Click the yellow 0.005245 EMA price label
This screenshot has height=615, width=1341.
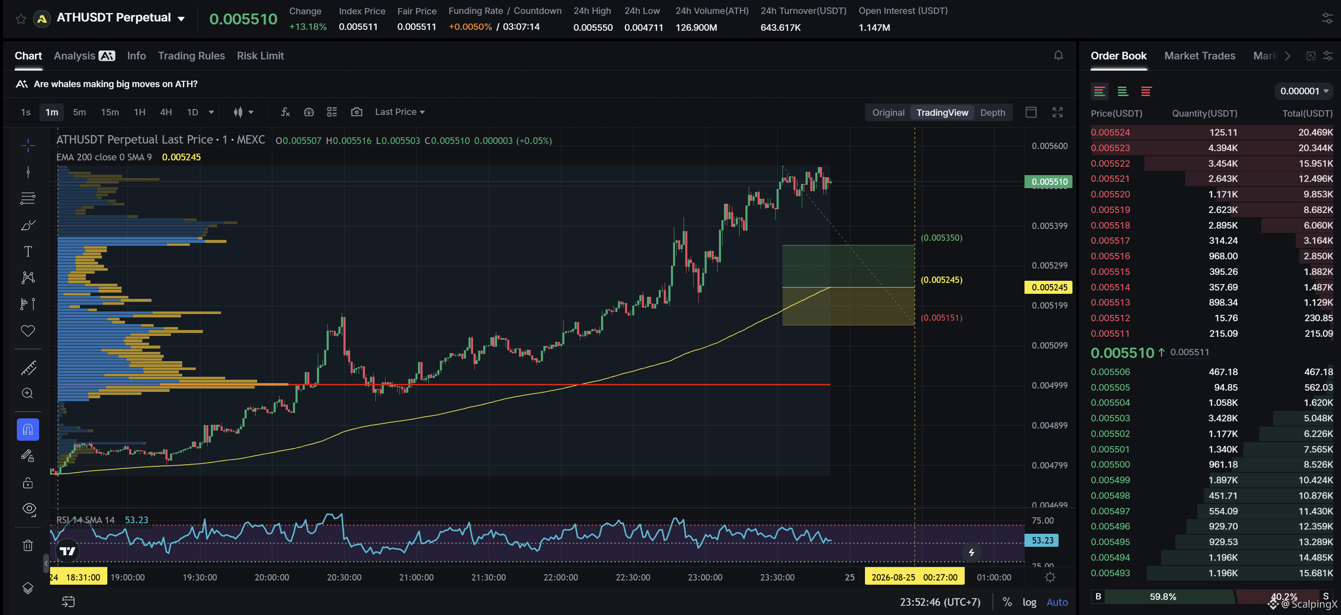pyautogui.click(x=1048, y=288)
